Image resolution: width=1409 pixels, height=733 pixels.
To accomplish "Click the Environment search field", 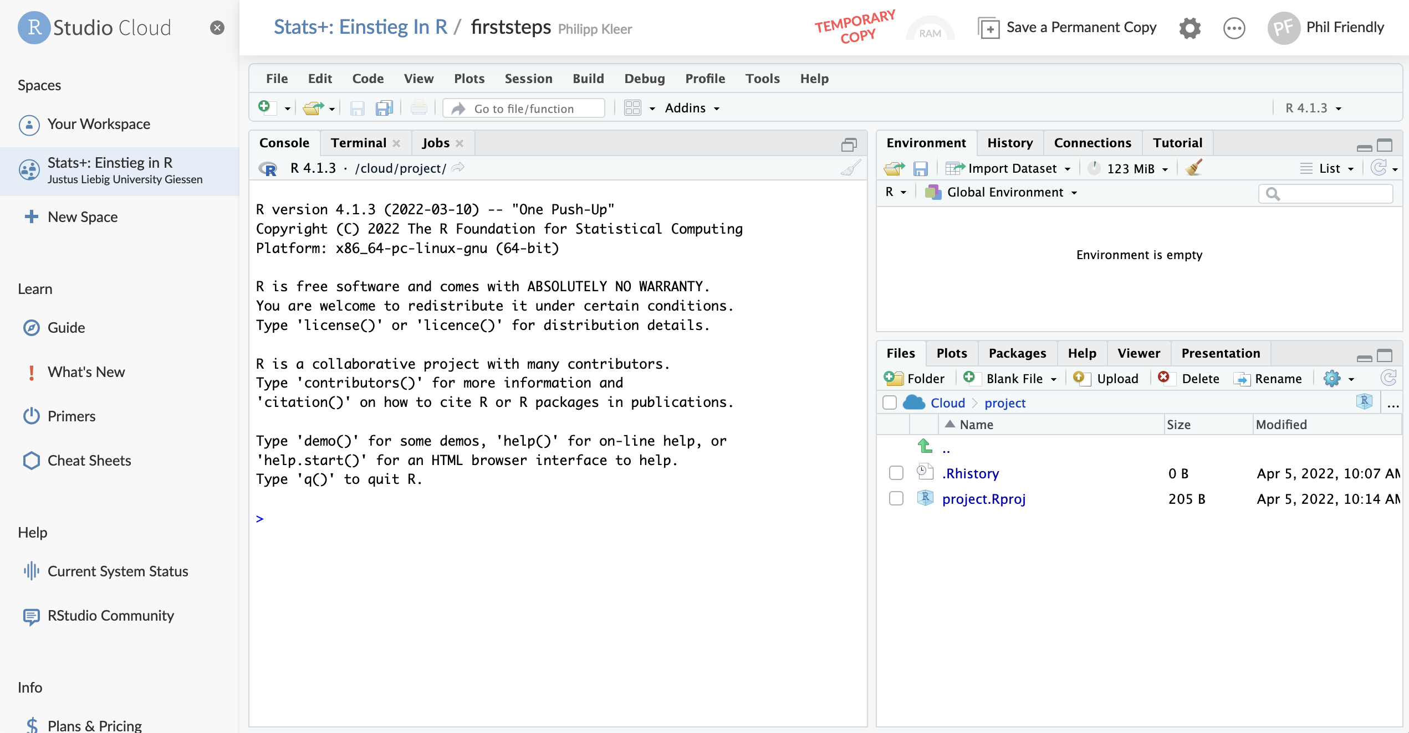I will coord(1325,194).
